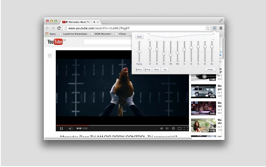The image size is (266, 167).
Task: Pause the video with the pause button
Action: [x=62, y=128]
